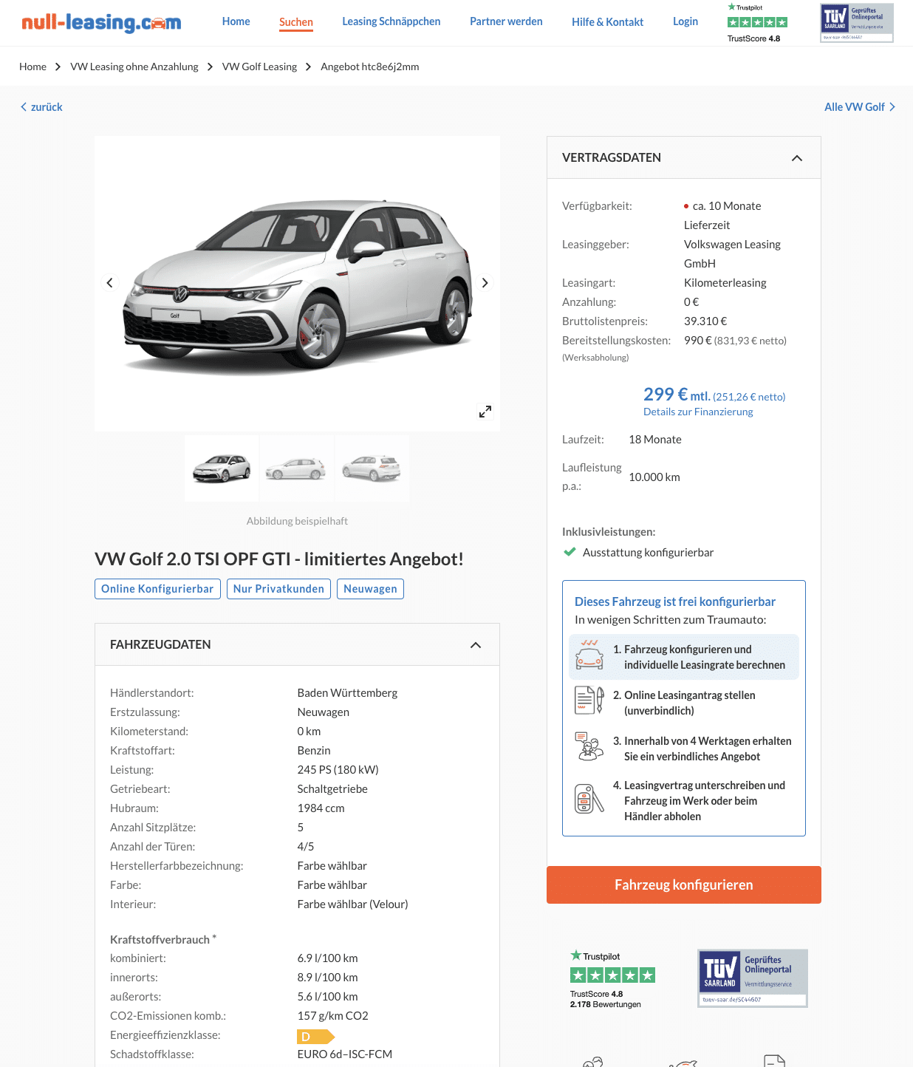Open Partner werden menu item
913x1067 pixels.
click(x=506, y=21)
